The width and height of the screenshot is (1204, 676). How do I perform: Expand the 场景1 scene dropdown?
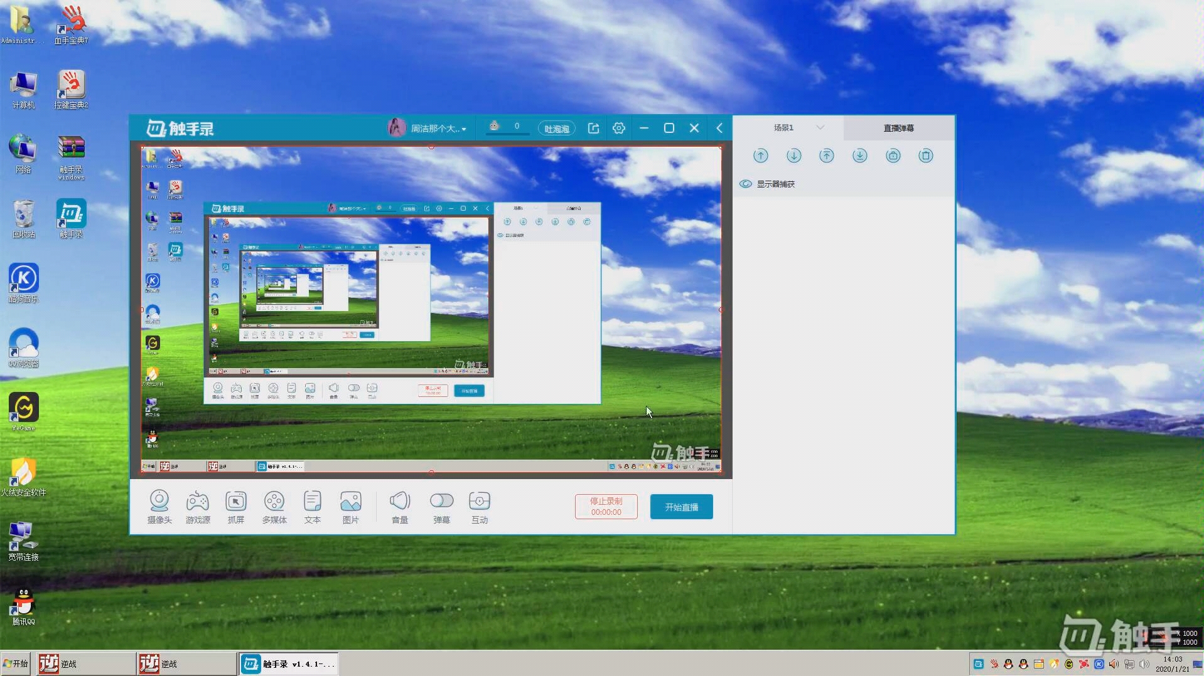click(820, 127)
